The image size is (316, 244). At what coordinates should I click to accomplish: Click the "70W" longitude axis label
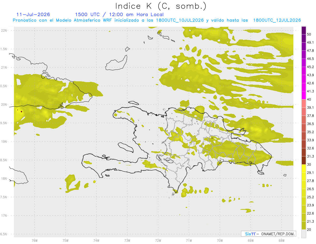click(220, 240)
